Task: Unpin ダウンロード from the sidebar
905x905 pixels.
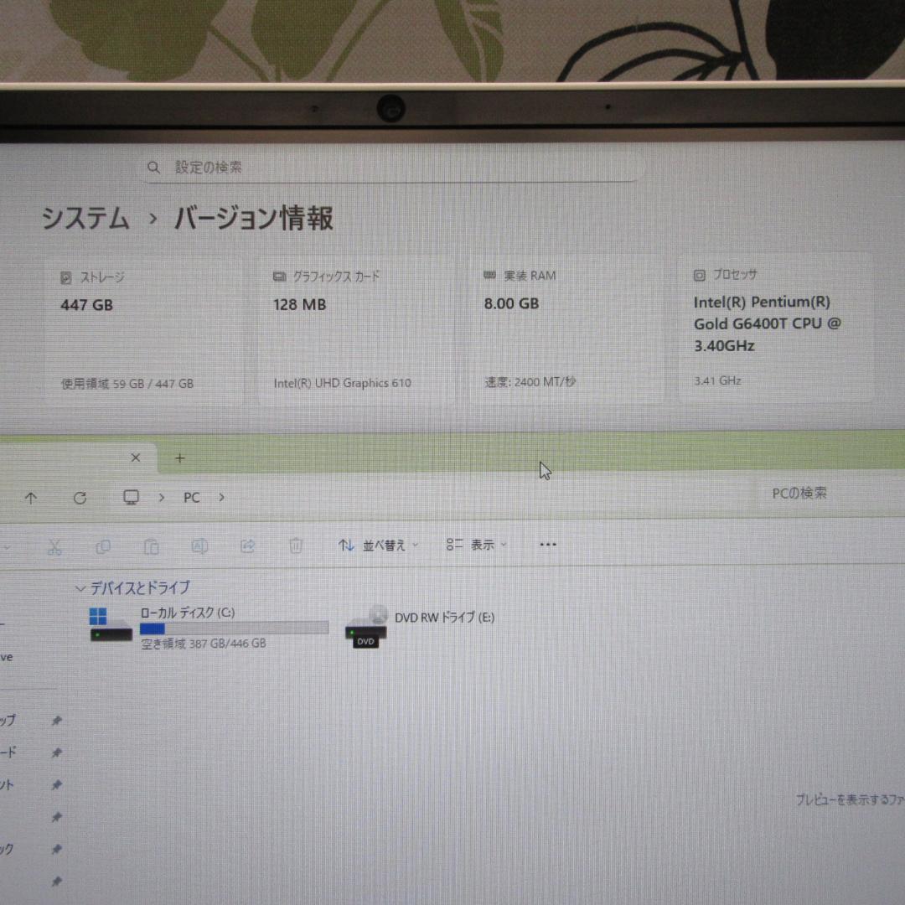Action: click(x=56, y=752)
